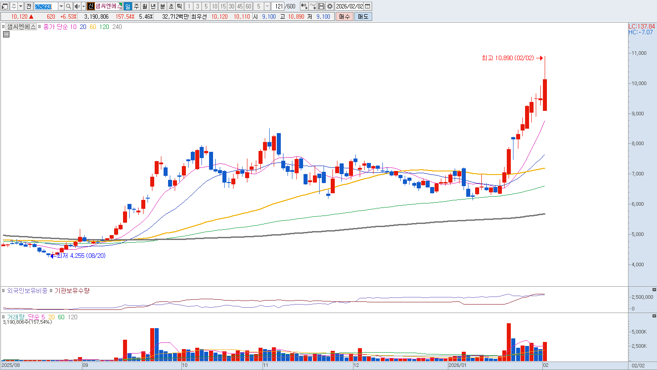This screenshot has height=370, width=657.
Task: Open the dropdown next to speaker icon
Action: [x=83, y=6]
